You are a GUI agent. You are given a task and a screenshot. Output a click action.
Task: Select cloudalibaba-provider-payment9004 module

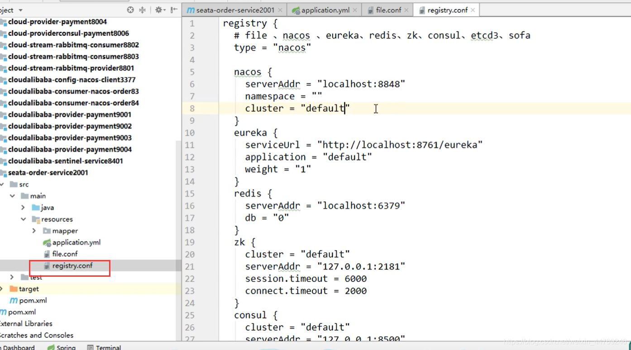pyautogui.click(x=70, y=150)
